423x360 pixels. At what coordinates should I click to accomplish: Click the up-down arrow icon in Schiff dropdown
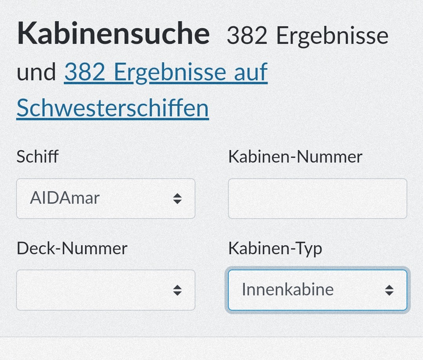point(177,198)
